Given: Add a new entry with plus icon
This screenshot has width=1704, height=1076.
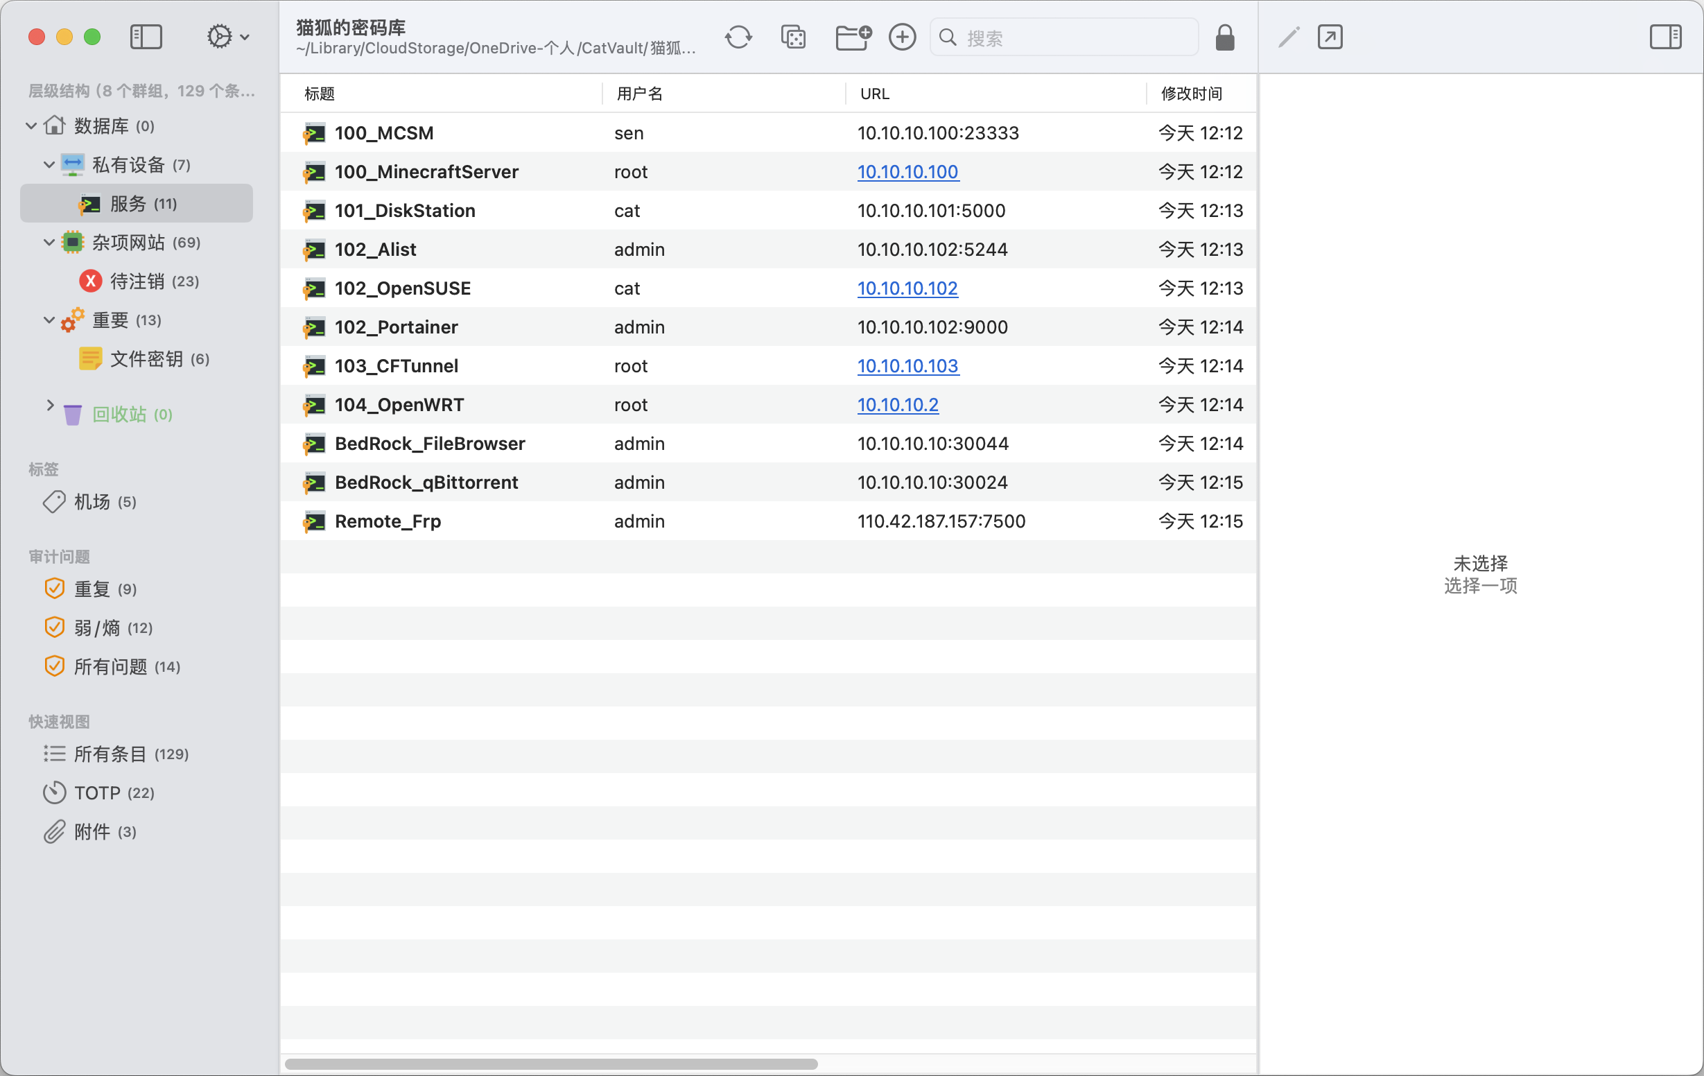Looking at the screenshot, I should [x=902, y=37].
